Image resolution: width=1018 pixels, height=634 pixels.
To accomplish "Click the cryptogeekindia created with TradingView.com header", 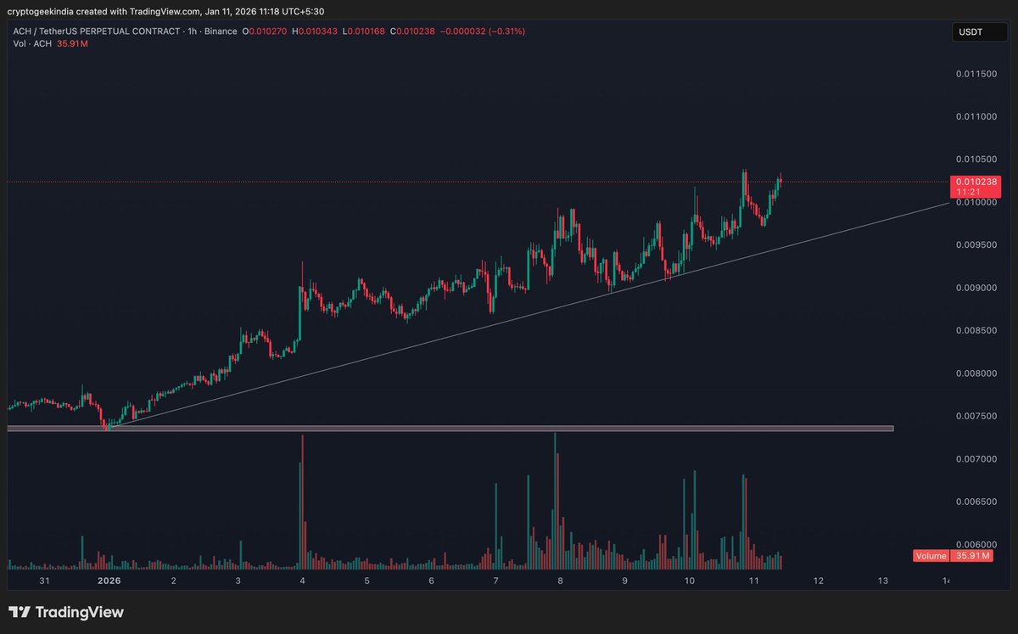I will [165, 11].
